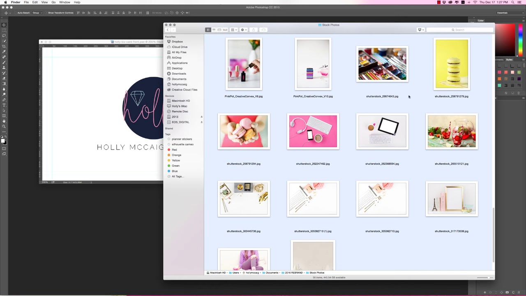Select the Eraser tool
The height and width of the screenshot is (296, 526).
[4, 79]
